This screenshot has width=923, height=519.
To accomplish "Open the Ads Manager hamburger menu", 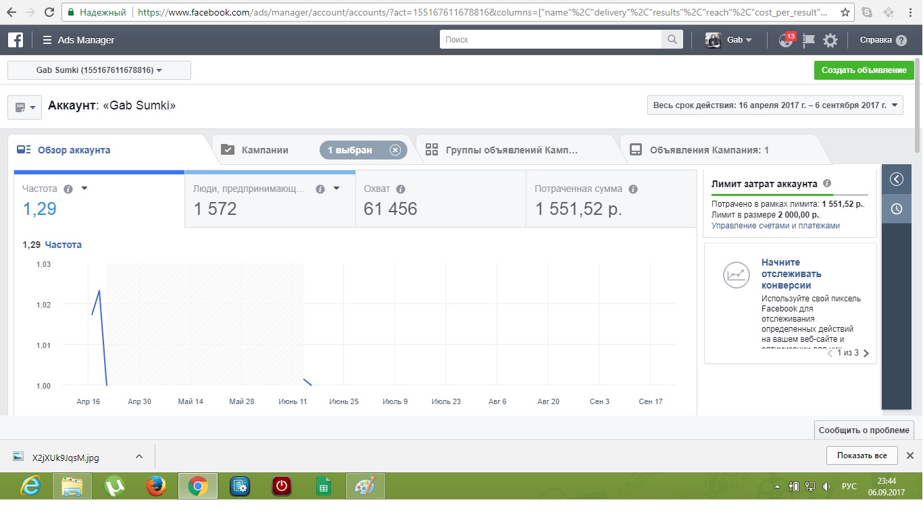I will (x=47, y=40).
